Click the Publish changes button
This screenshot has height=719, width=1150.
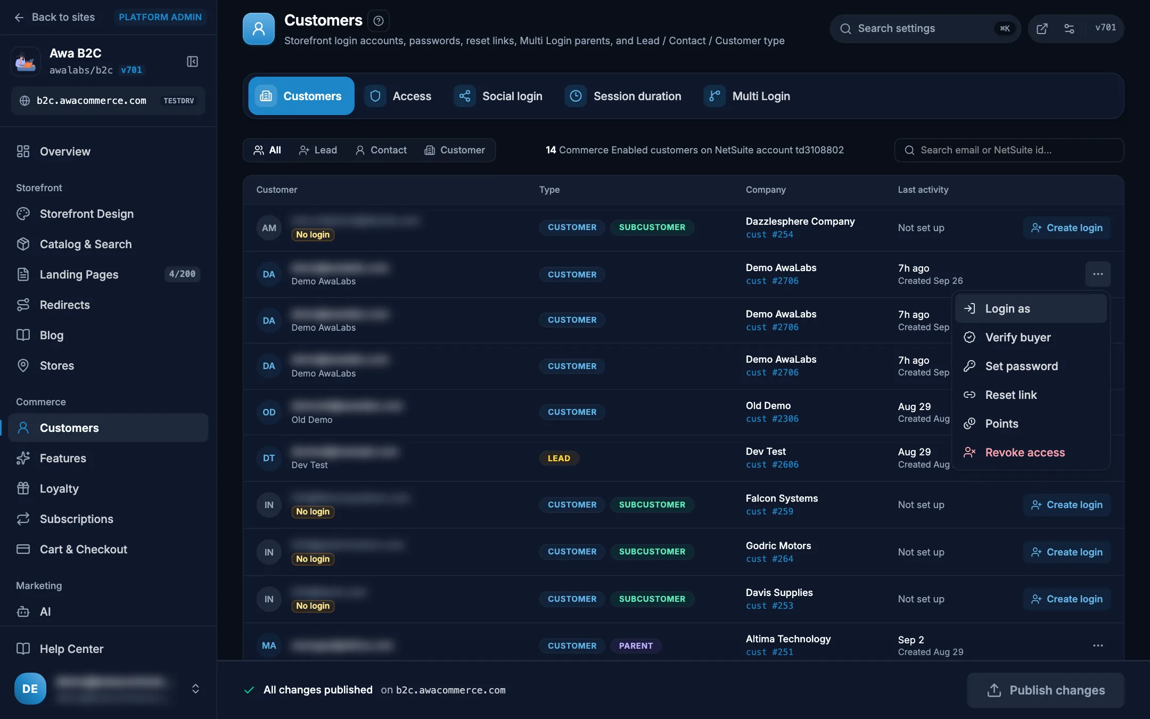(x=1046, y=690)
